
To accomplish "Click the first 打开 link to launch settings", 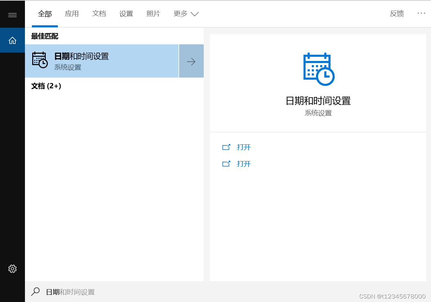I will pyautogui.click(x=243, y=147).
